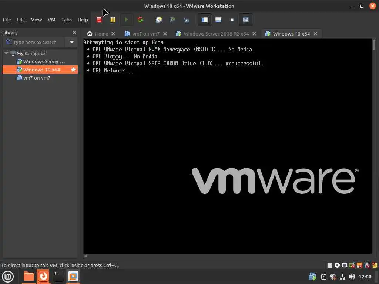The height and width of the screenshot is (284, 379).
Task: Click the orange USB controller status icon
Action: 359,266
